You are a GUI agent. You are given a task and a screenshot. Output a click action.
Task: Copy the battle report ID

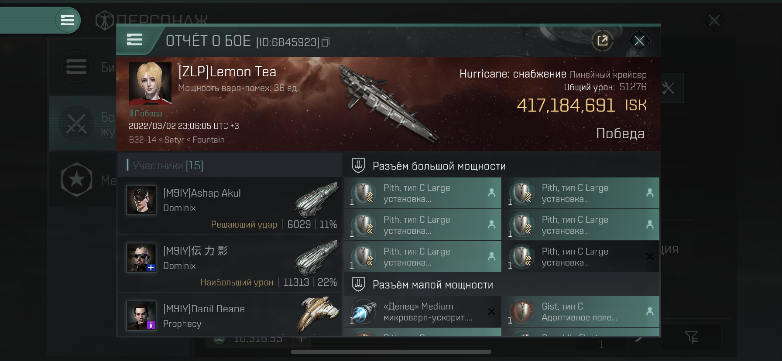(x=326, y=42)
